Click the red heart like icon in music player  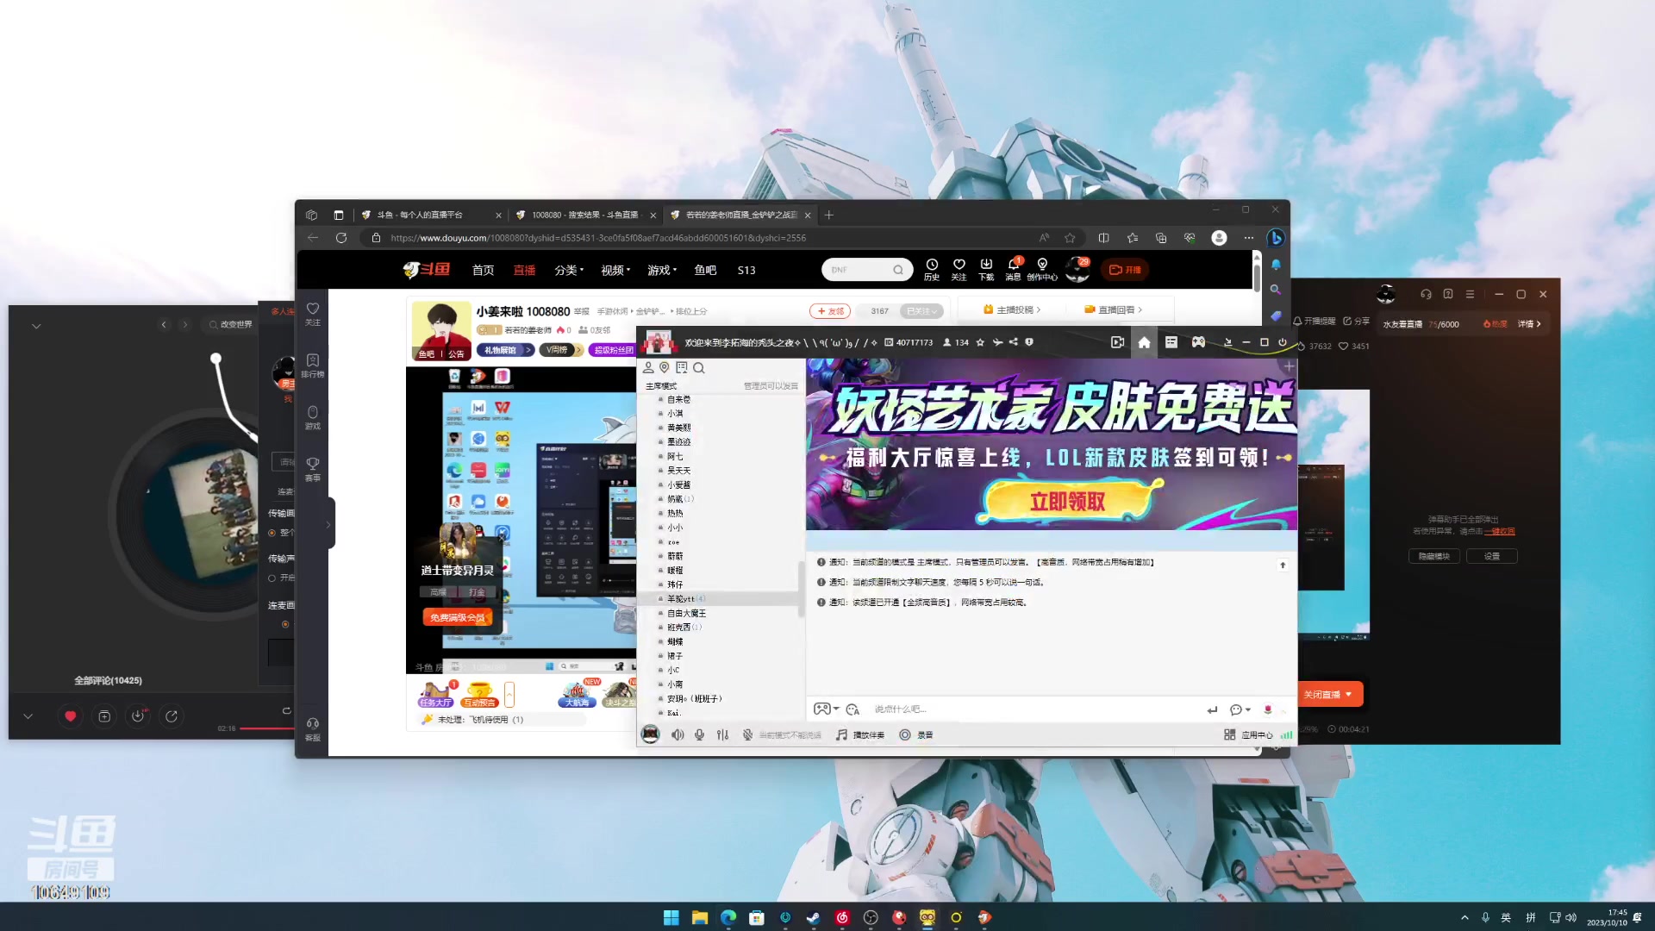(x=71, y=715)
